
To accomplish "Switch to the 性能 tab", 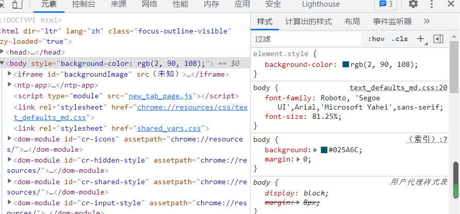I will (x=180, y=4).
